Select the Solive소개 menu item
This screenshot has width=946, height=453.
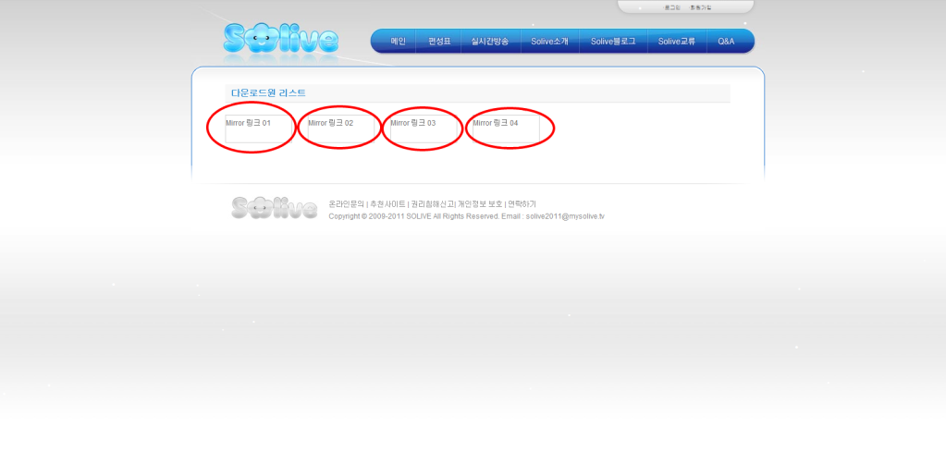[549, 42]
